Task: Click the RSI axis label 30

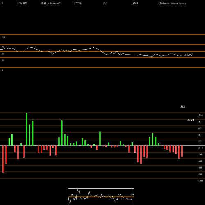Action: tap(3, 60)
